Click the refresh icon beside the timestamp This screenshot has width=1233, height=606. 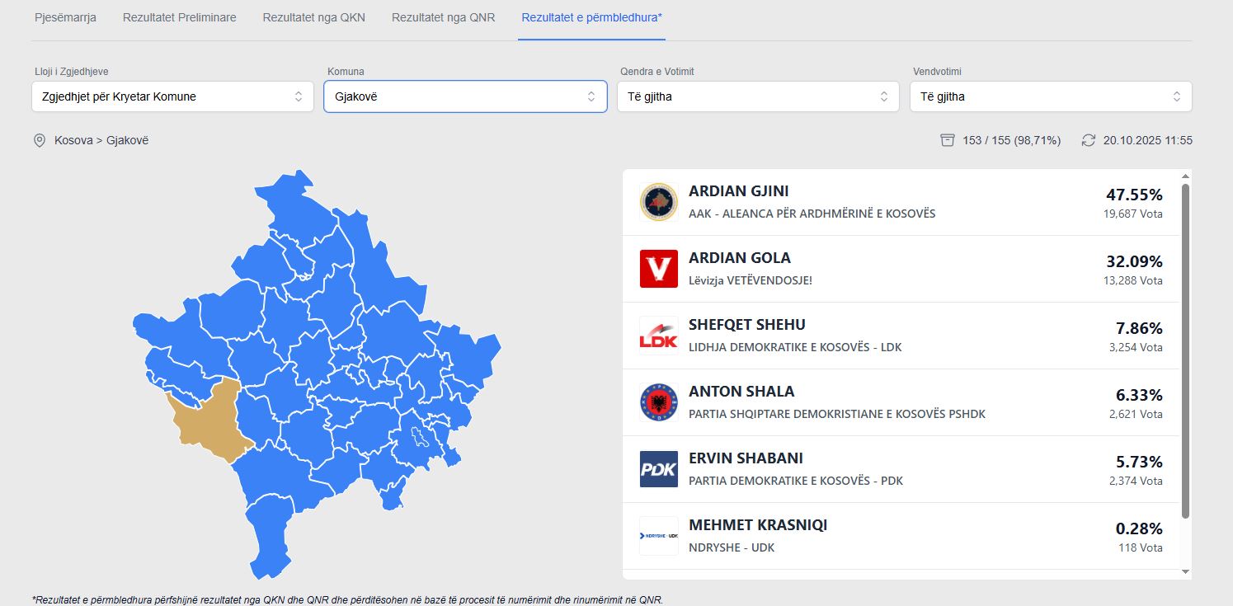click(1087, 140)
